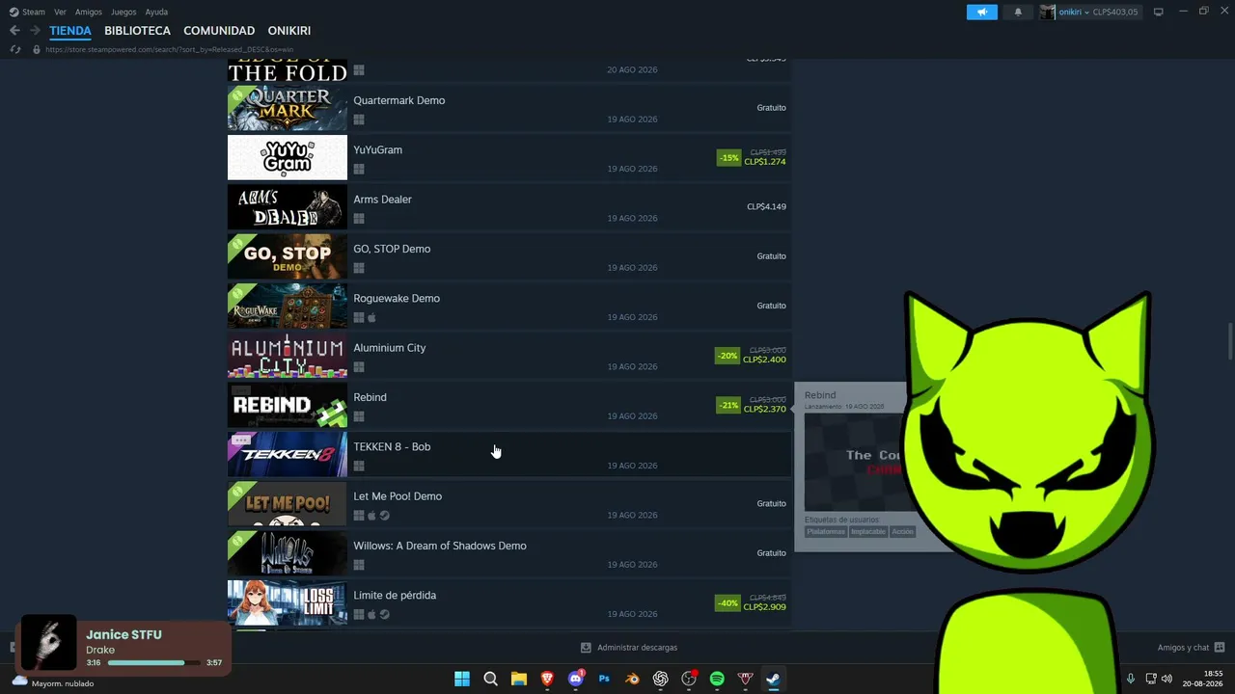
Task: Click the weather widget on the taskbar
Action: click(53, 681)
